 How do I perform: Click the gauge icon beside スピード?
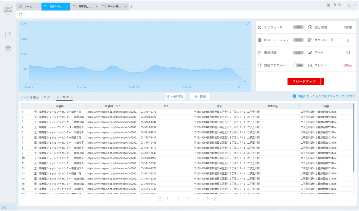tap(310, 65)
